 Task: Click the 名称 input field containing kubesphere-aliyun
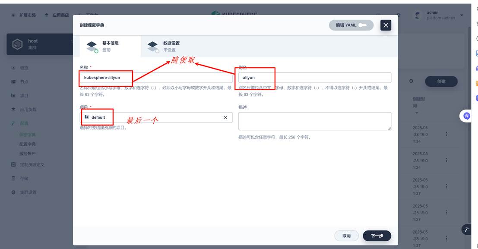pyautogui.click(x=156, y=77)
